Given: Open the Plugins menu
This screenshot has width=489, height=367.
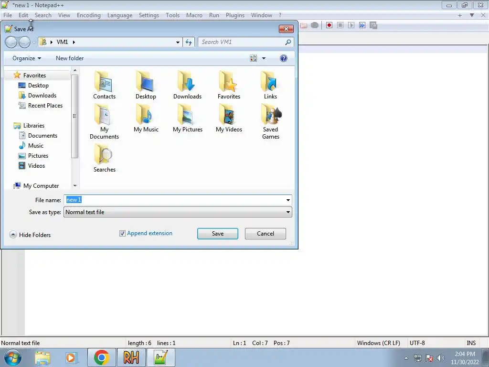Looking at the screenshot, I should [235, 15].
